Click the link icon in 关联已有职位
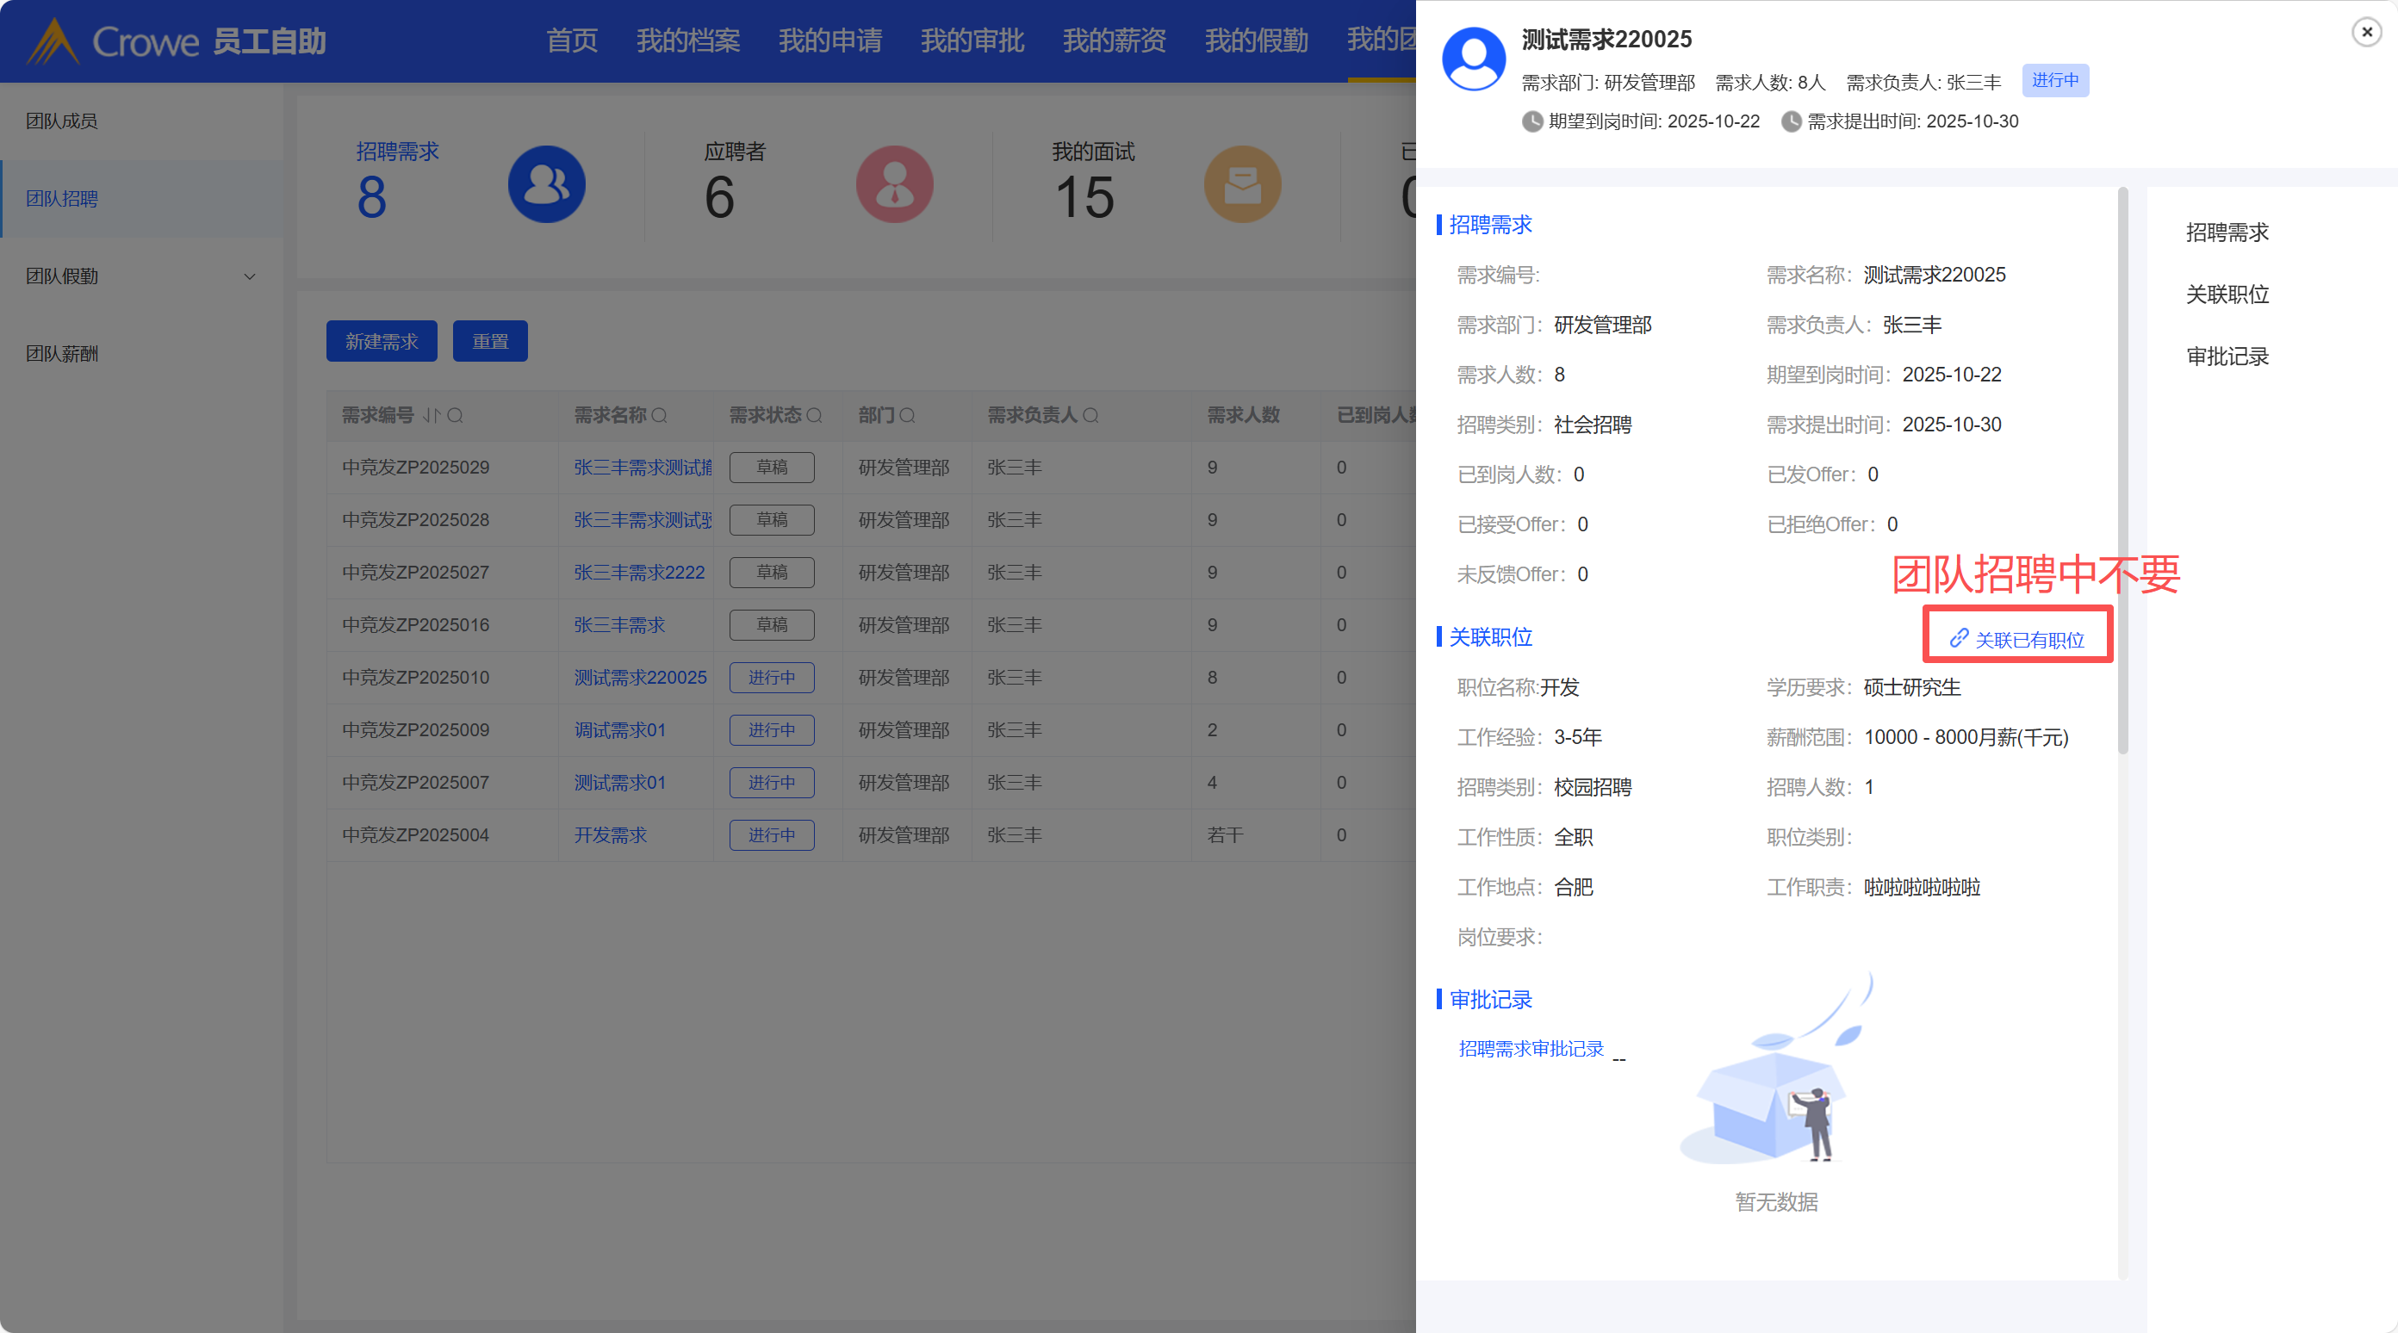 [1959, 637]
